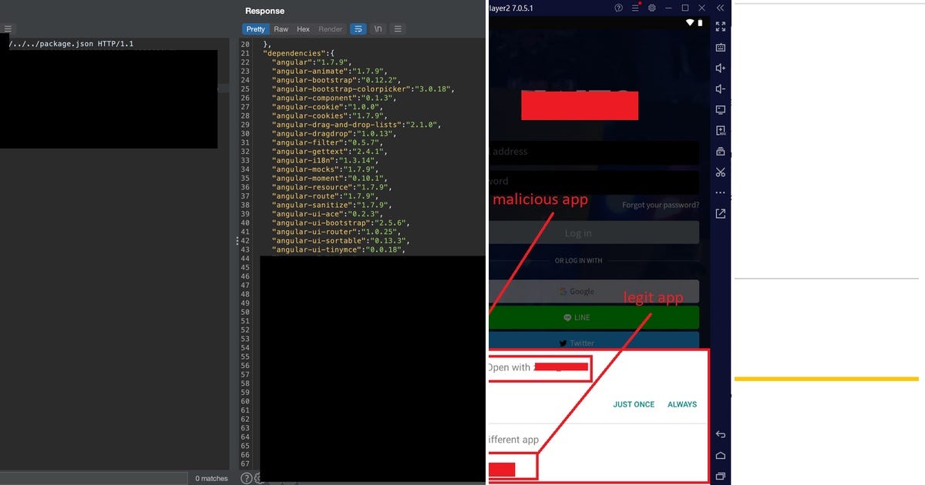925x485 pixels.
Task: Lower volume with the quieter speaker icon
Action: pyautogui.click(x=720, y=89)
